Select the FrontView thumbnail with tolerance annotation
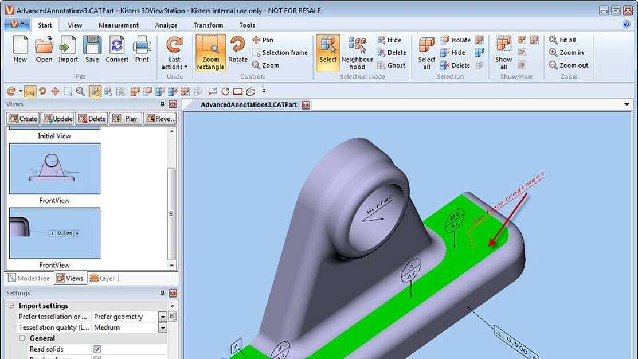This screenshot has height=359, width=638. [54, 233]
